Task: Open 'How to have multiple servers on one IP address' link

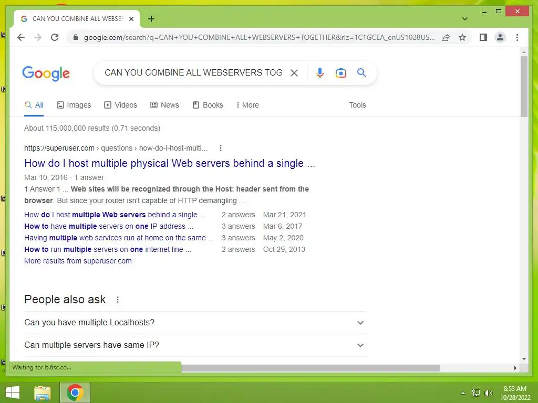Action: coord(109,226)
